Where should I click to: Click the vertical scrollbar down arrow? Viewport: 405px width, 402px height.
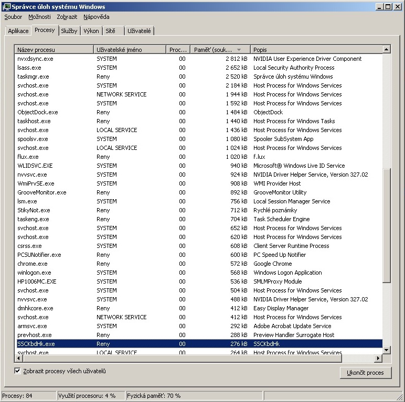pos(387,350)
